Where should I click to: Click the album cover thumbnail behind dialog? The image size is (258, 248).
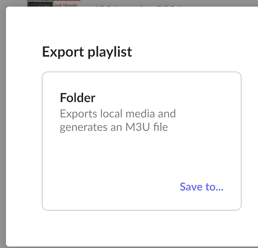tap(40, 3)
